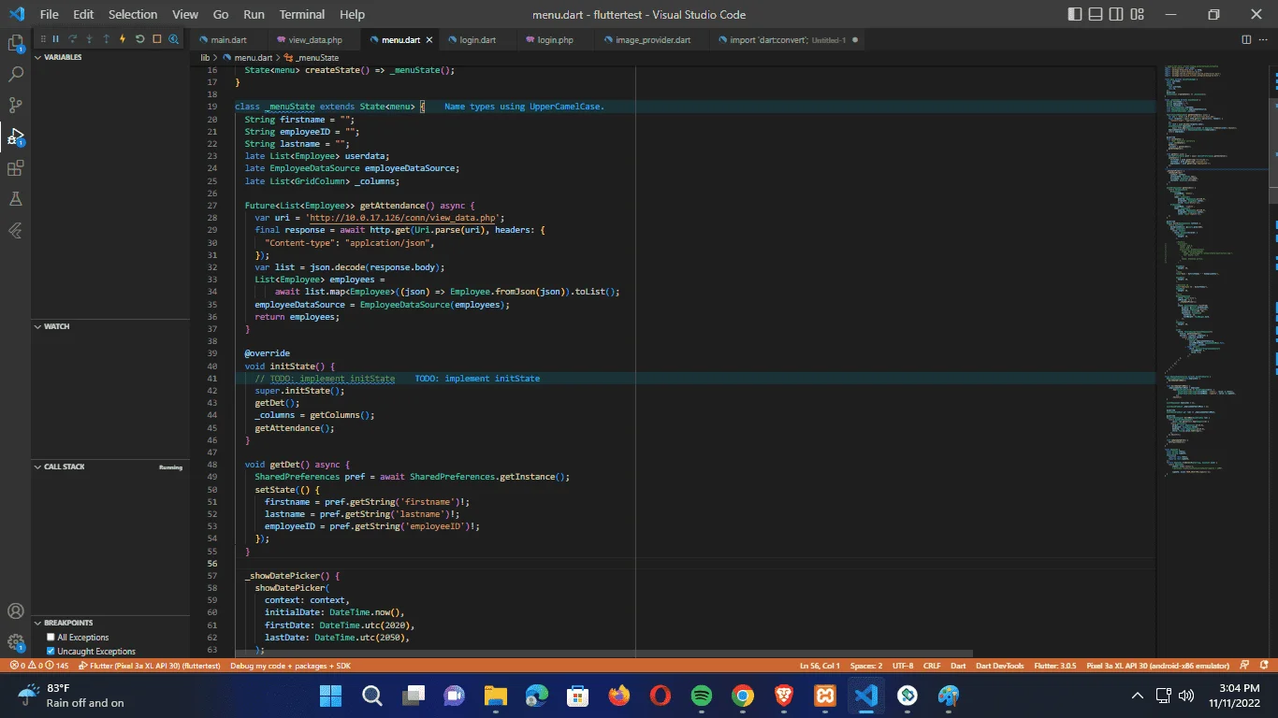Viewport: 1278px width, 718px height.
Task: Open notifications bell in status bar
Action: pos(1265,666)
